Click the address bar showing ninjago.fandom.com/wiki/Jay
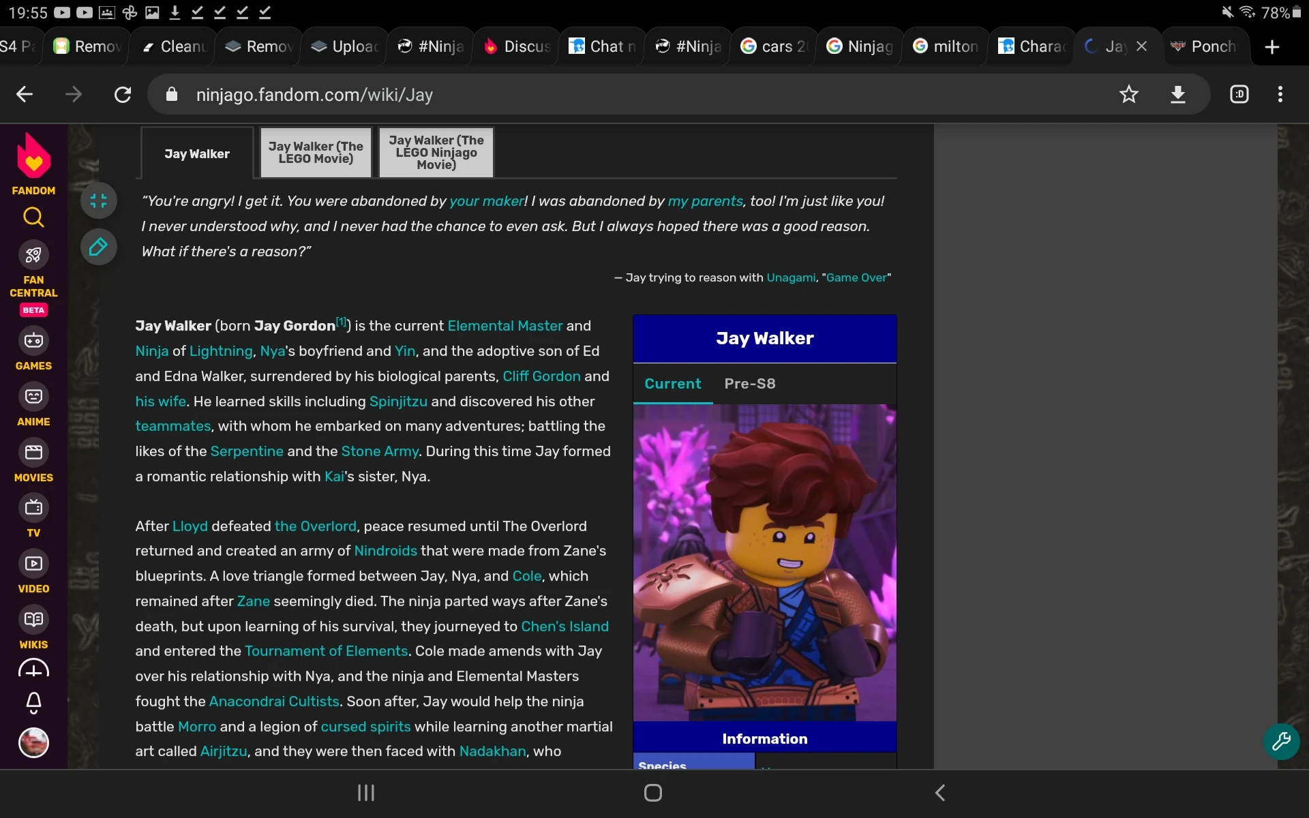 click(x=314, y=95)
